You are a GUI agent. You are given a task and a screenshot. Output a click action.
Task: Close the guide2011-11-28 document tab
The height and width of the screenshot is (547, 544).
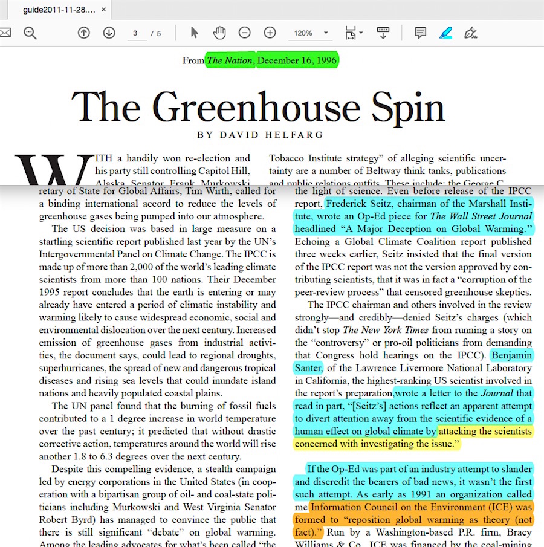click(x=104, y=10)
